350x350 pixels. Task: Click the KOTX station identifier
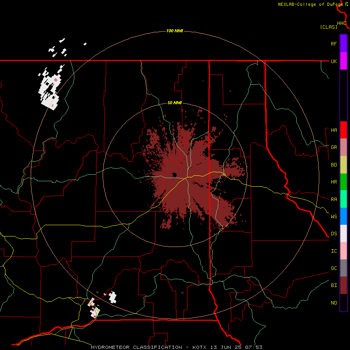[x=199, y=347]
